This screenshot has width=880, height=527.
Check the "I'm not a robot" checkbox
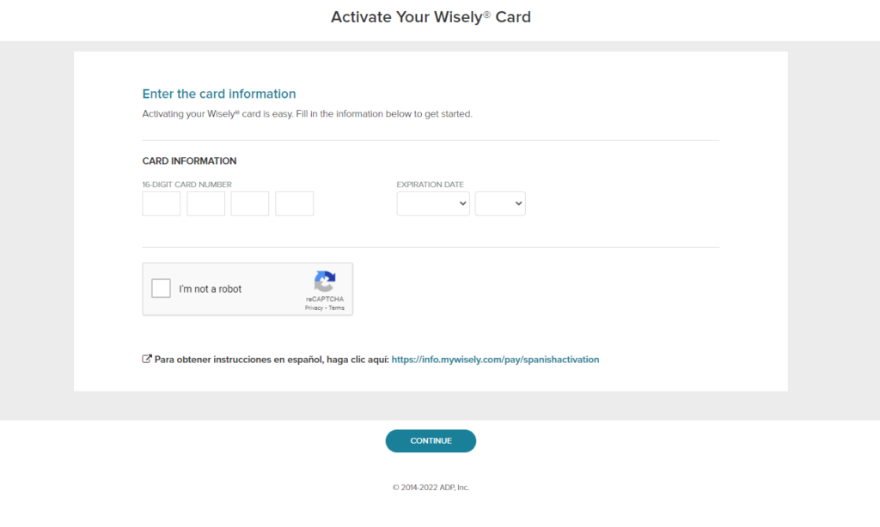pos(161,288)
